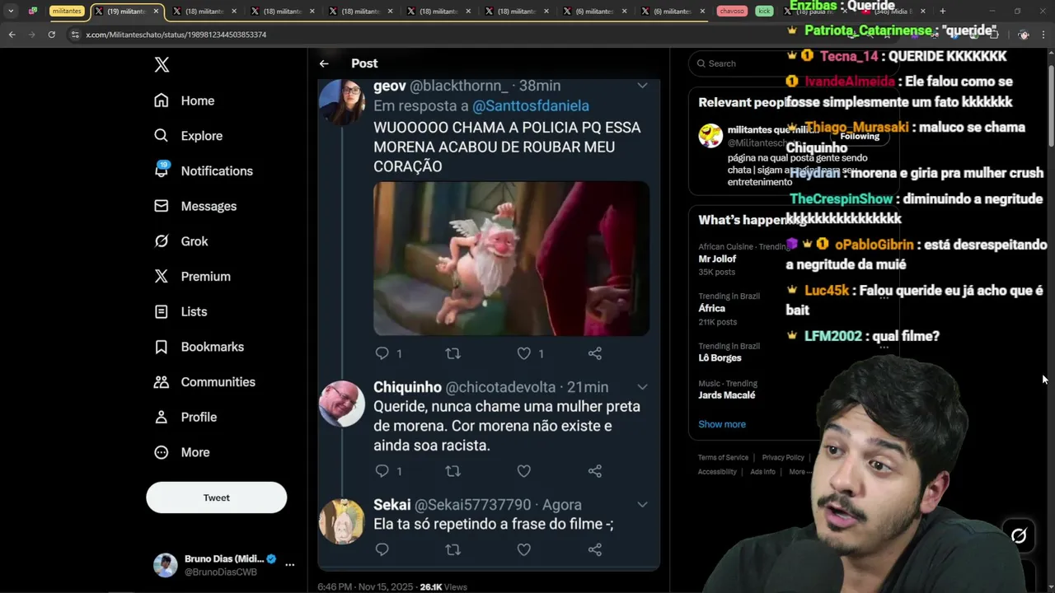Select the militantes tab group label
Screen dimensions: 1055x593
tap(68, 12)
